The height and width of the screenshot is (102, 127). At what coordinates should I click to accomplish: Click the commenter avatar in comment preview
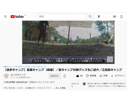(84, 84)
